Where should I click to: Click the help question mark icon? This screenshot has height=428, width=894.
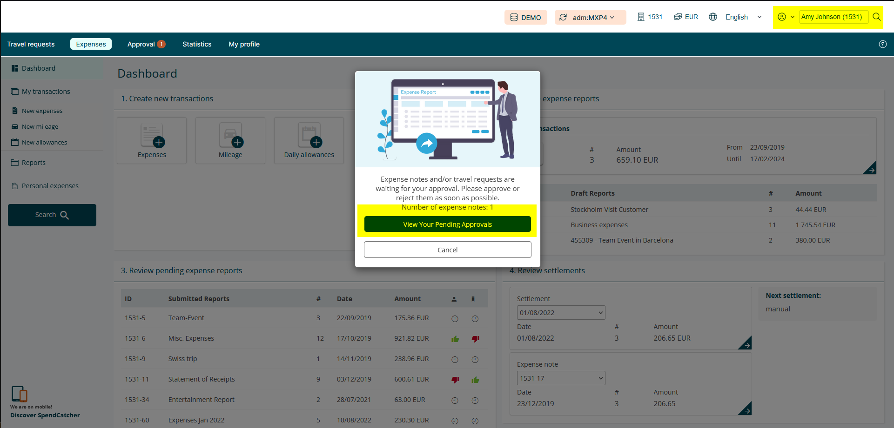882,44
